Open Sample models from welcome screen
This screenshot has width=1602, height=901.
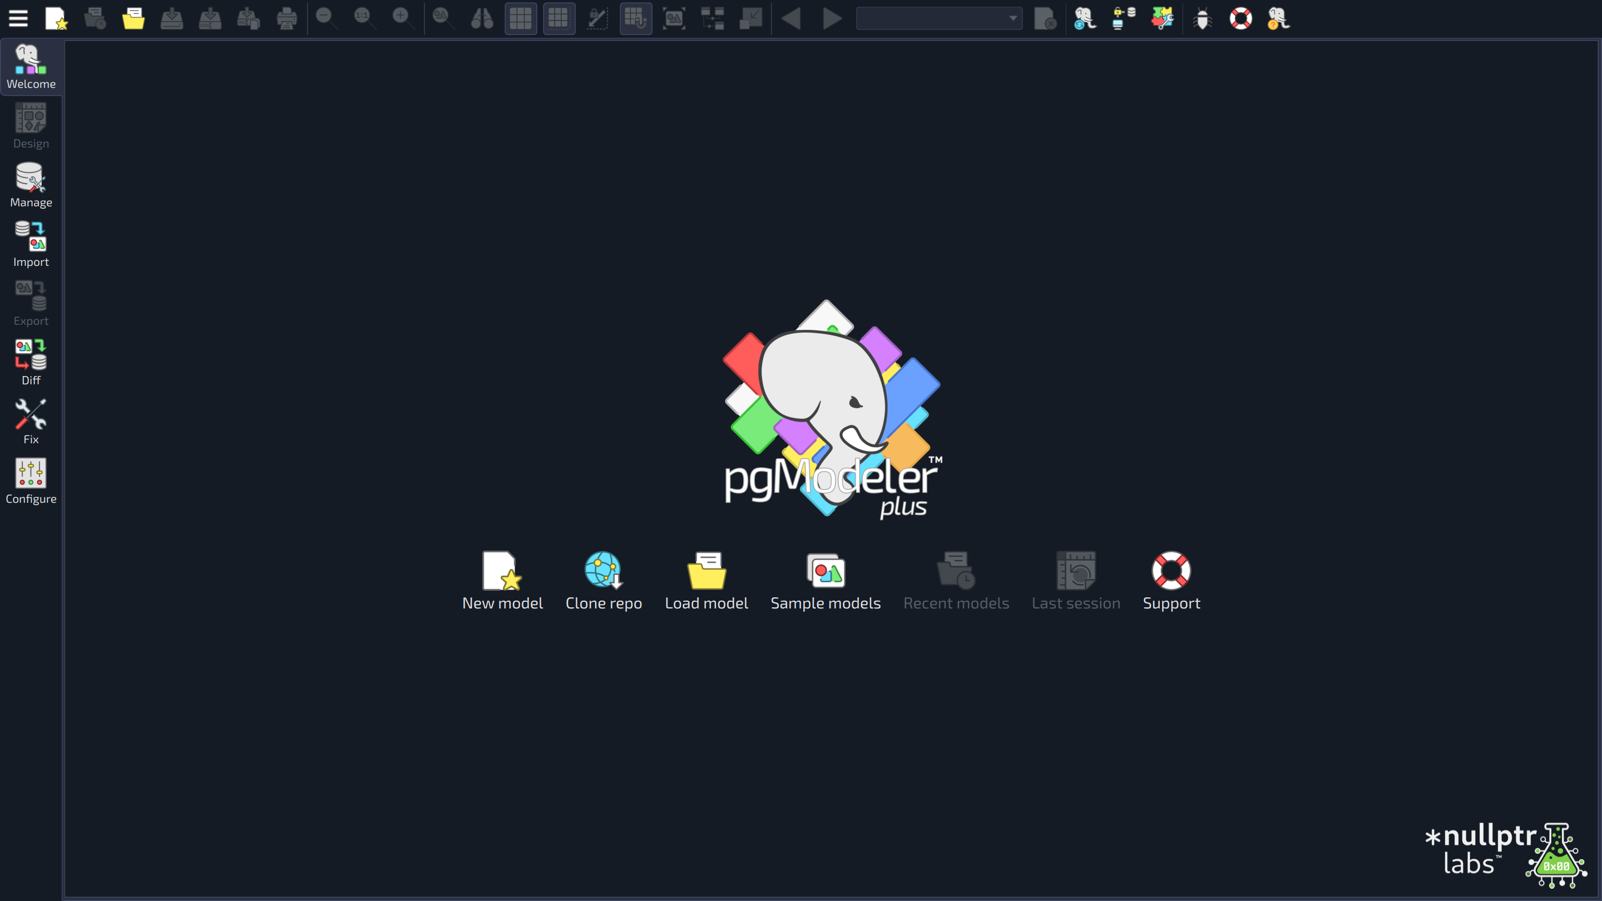pos(825,581)
